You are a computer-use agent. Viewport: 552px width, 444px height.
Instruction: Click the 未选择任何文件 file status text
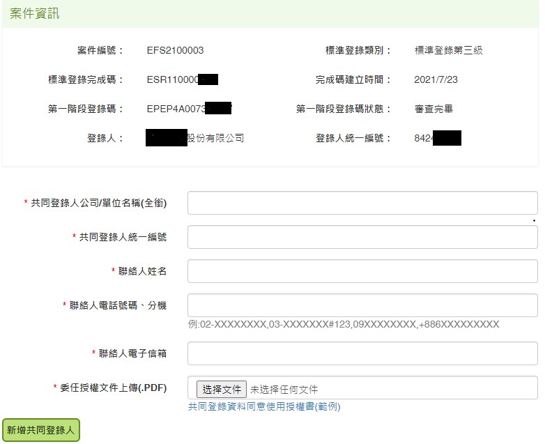pyautogui.click(x=284, y=389)
